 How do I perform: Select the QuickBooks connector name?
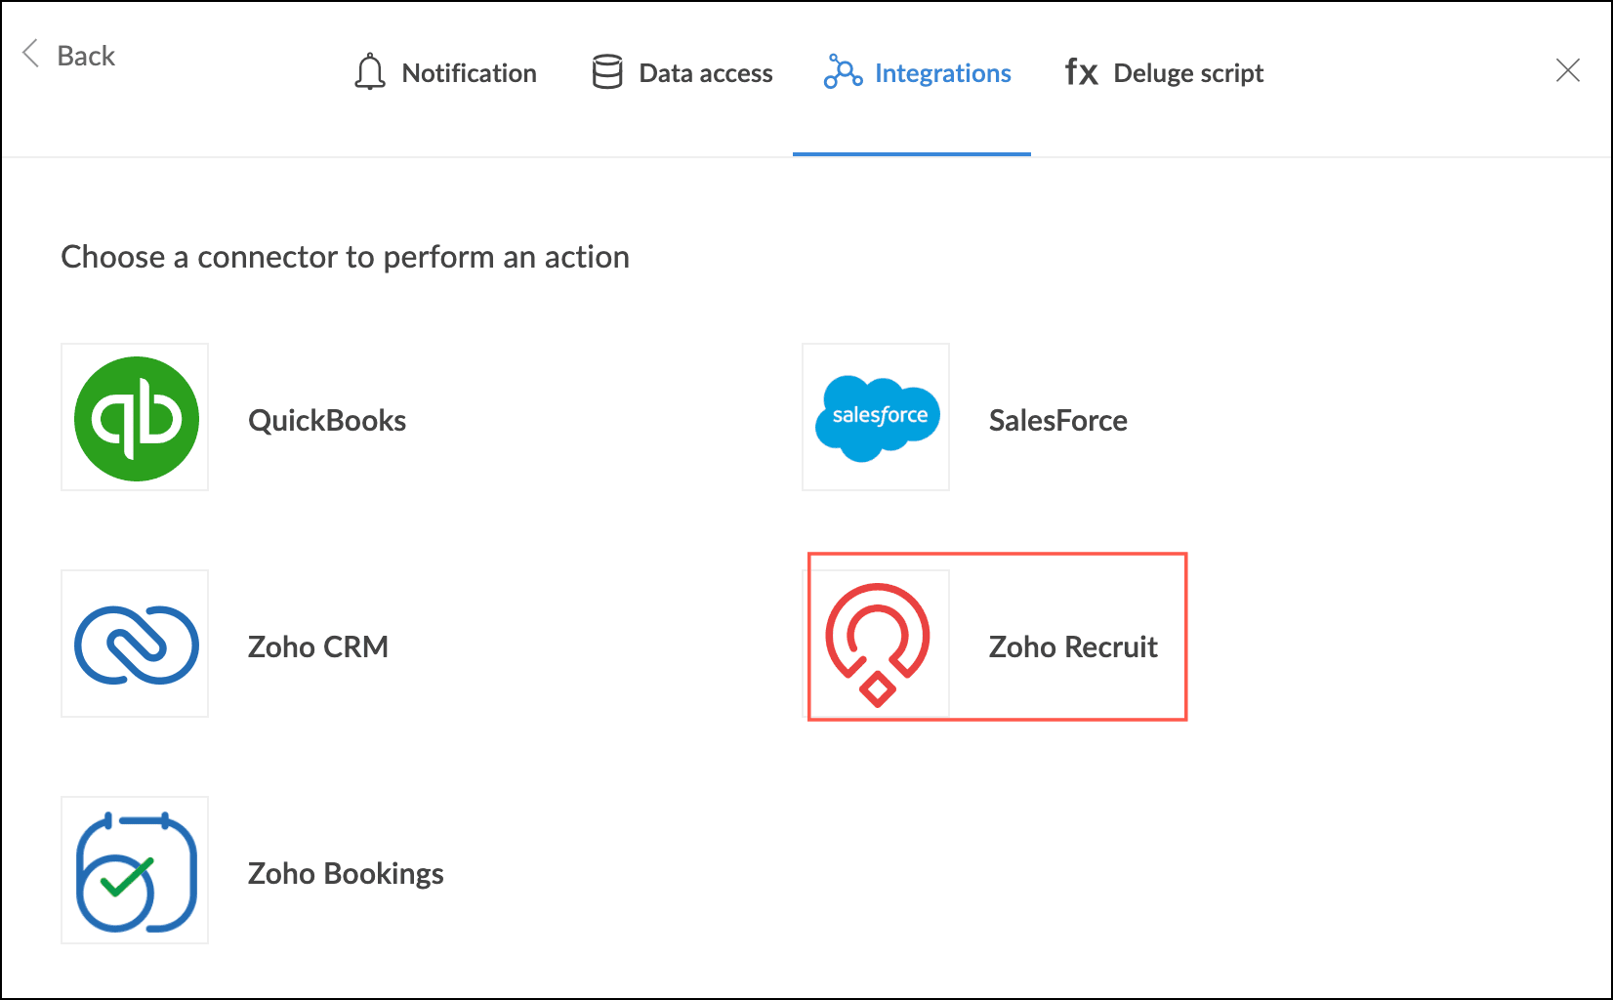[327, 421]
